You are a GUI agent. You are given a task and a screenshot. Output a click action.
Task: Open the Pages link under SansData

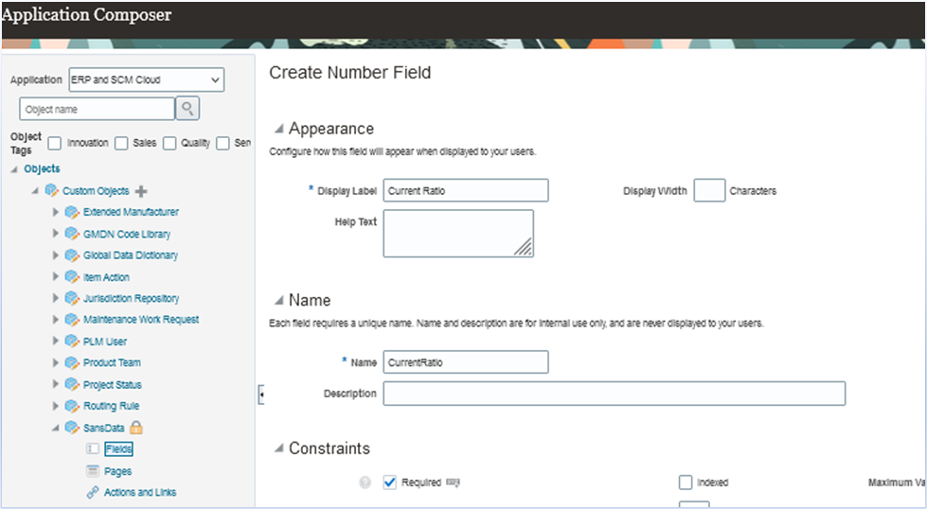click(x=117, y=471)
